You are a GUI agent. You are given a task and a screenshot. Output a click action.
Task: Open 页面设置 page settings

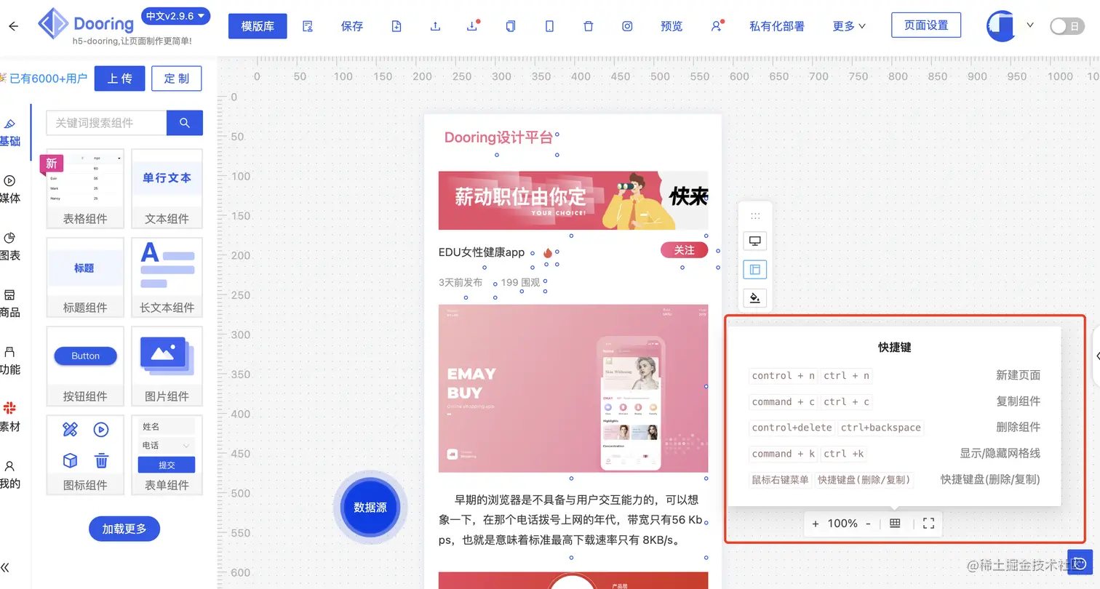(926, 25)
